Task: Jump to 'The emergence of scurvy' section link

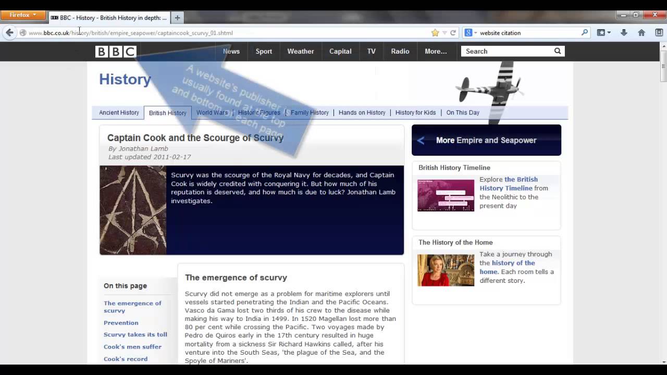Action: click(x=132, y=307)
